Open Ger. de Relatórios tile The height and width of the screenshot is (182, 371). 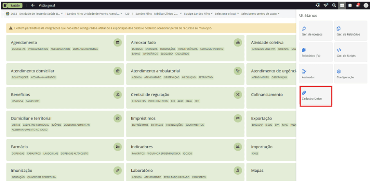coord(351,31)
